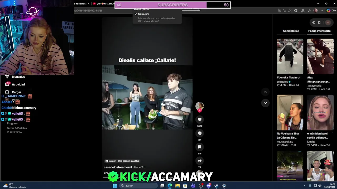This screenshot has height=189, width=337.
Task: Add this page to favorites with the star icon
Action: 289,10
